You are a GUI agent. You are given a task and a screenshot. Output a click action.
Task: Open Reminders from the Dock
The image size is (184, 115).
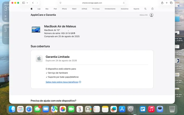coord(97,109)
